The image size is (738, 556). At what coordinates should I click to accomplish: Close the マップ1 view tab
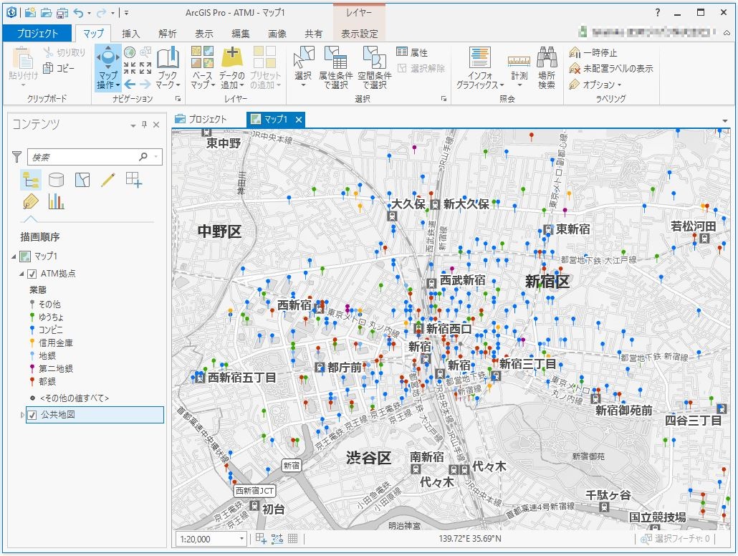(x=298, y=120)
